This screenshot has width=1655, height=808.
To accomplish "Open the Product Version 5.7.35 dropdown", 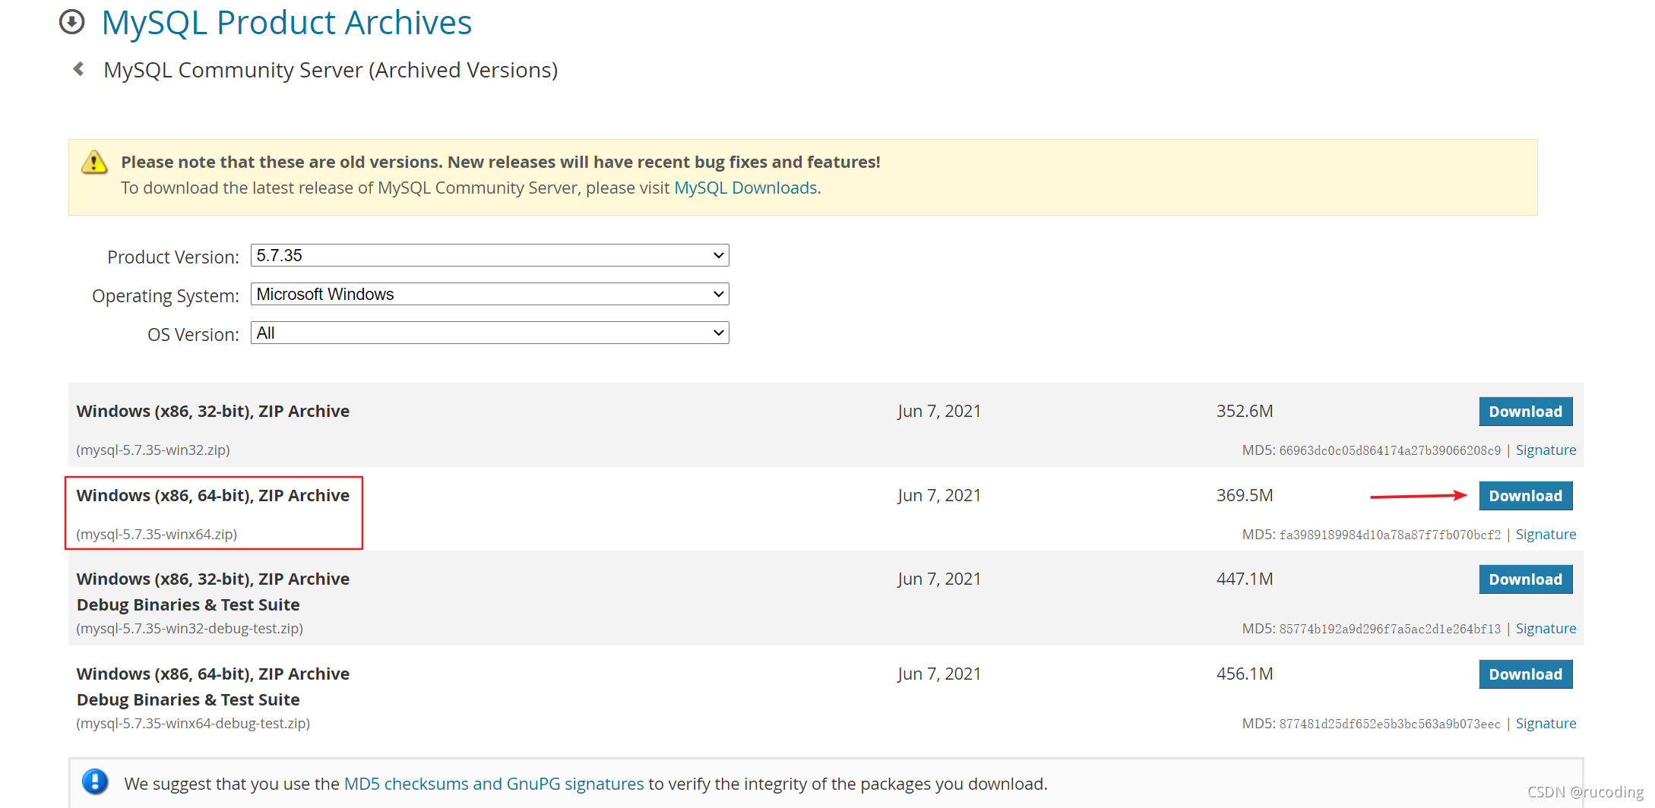I will pyautogui.click(x=489, y=255).
